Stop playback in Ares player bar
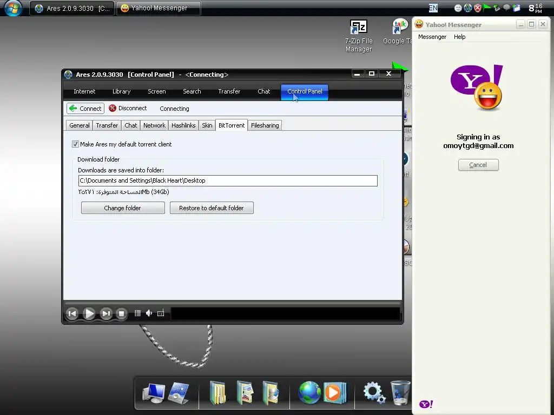This screenshot has height=415, width=554. [x=121, y=313]
